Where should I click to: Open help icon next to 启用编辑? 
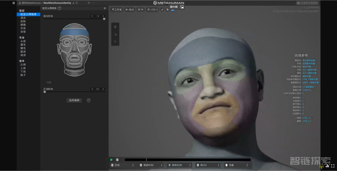pos(89,100)
